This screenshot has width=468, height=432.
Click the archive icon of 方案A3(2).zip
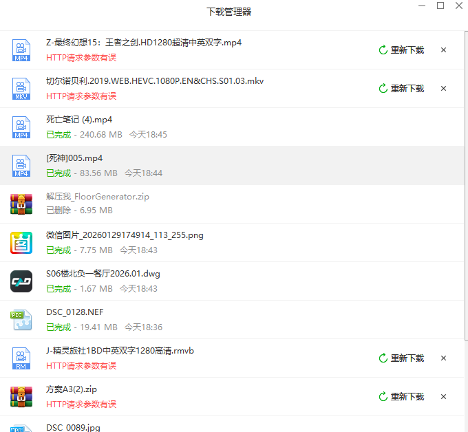[21, 396]
